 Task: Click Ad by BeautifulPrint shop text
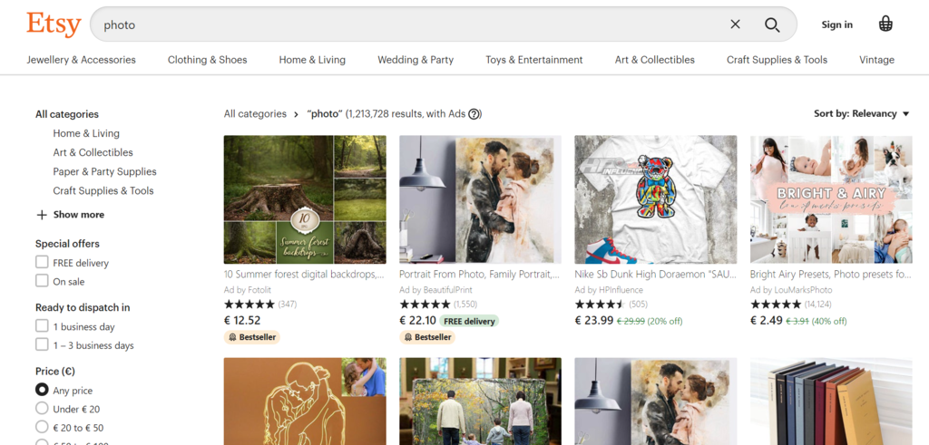435,290
